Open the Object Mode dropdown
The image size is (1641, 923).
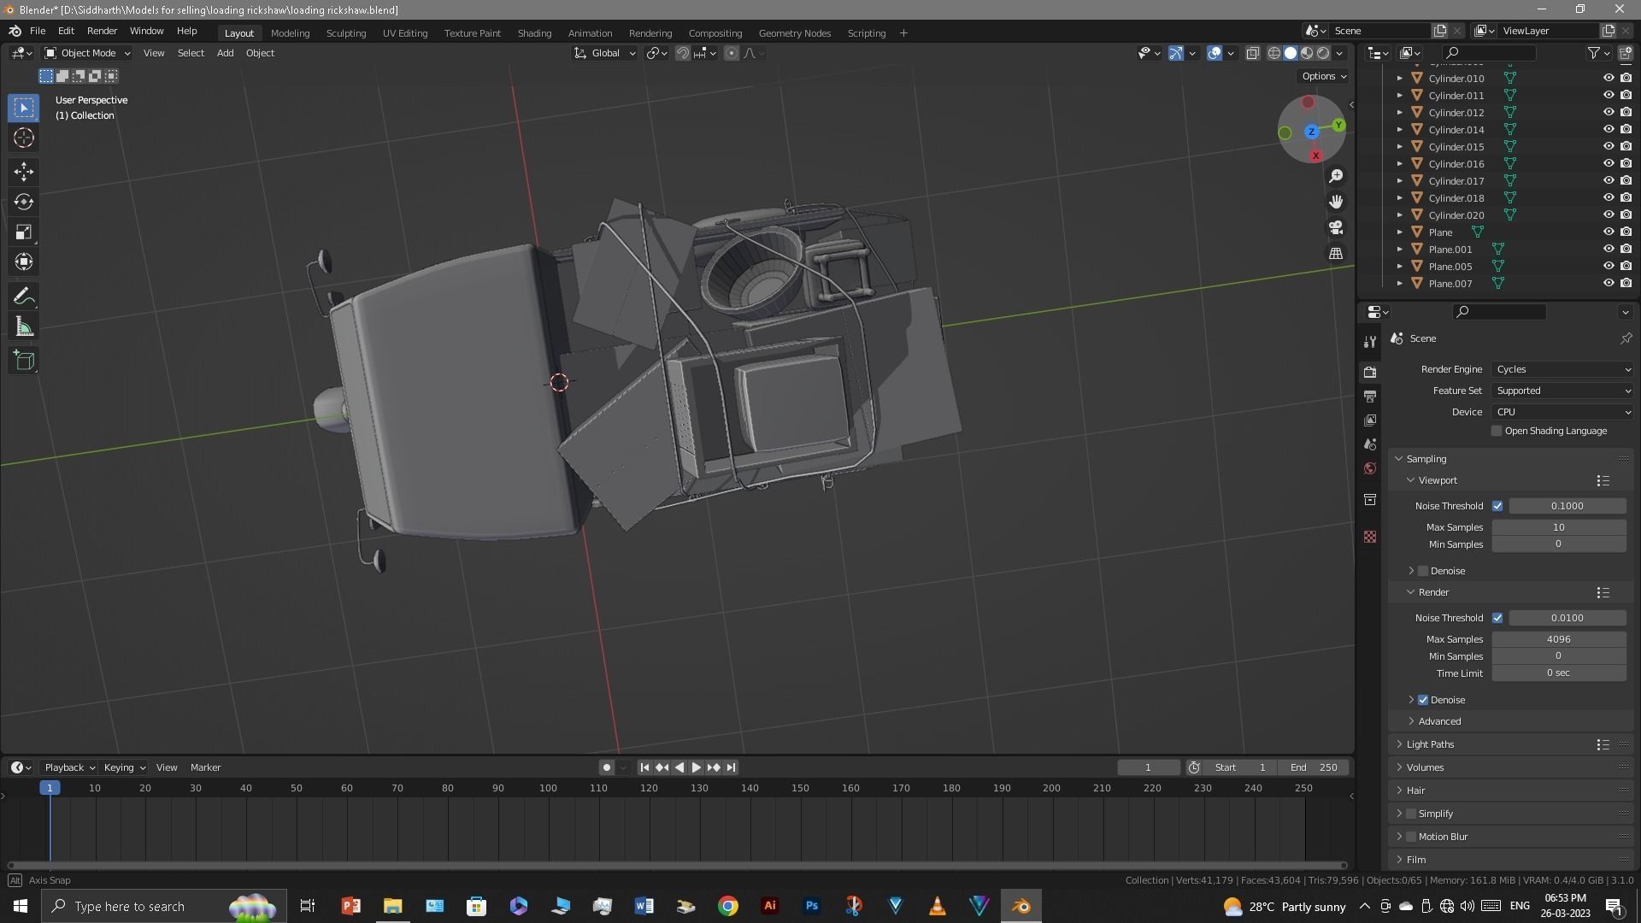point(87,53)
